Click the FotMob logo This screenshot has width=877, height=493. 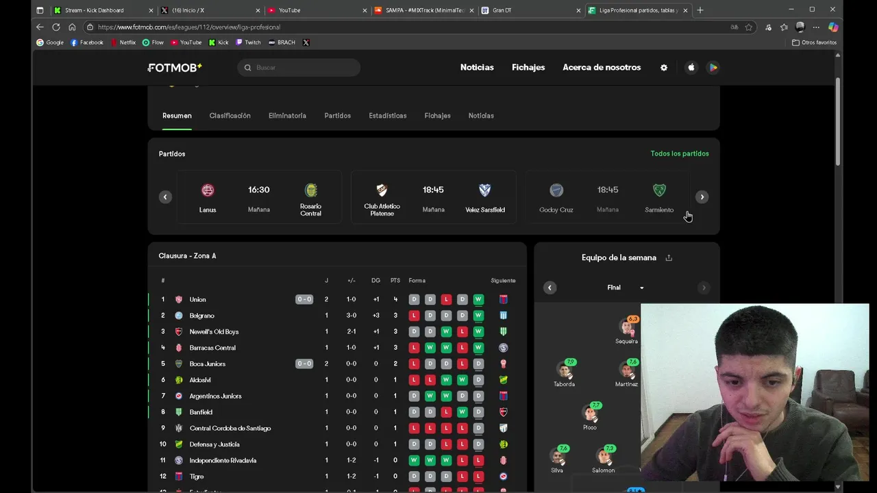(x=175, y=67)
